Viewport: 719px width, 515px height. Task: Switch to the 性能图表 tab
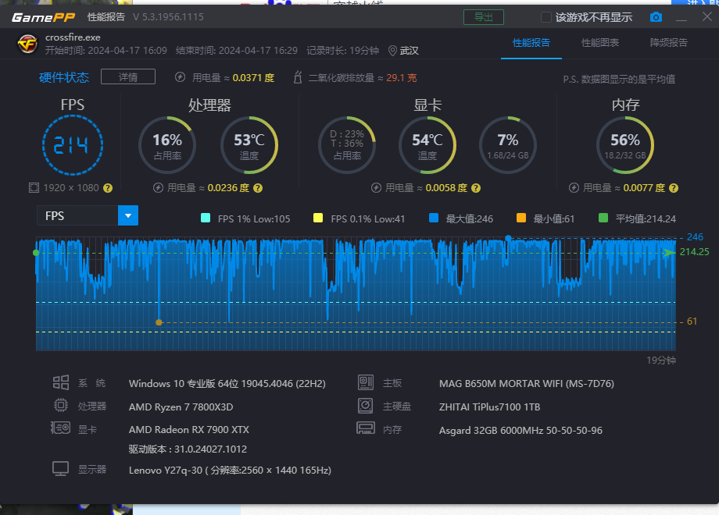point(599,43)
